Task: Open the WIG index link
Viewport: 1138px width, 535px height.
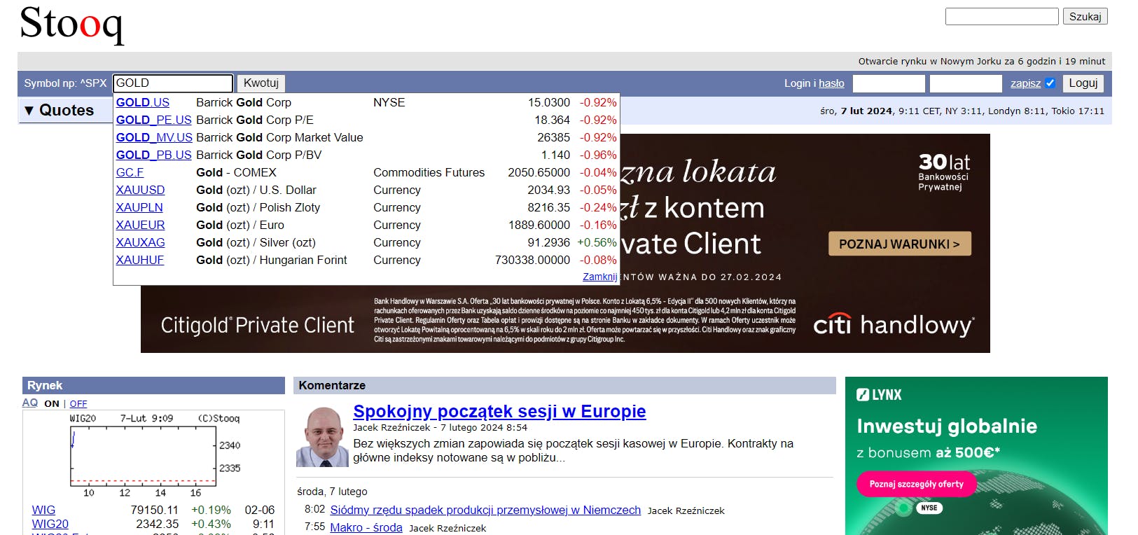Action: 43,510
